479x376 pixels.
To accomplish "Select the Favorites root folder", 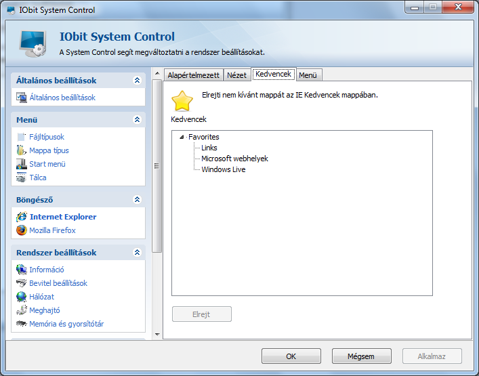I will click(204, 137).
